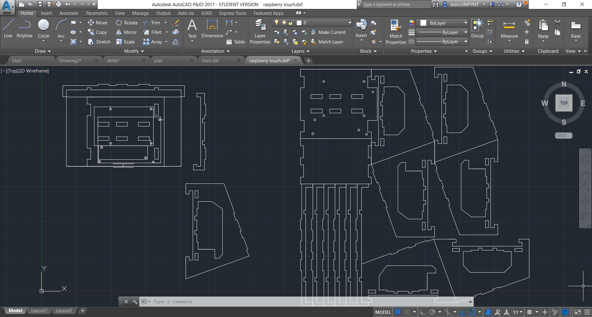Expand the Draw panel dropdown

coord(43,51)
